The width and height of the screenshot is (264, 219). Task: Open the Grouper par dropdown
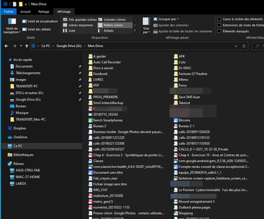[x=166, y=19]
